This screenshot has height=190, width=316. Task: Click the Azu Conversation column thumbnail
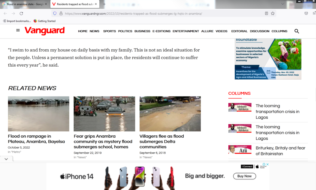pos(240,150)
